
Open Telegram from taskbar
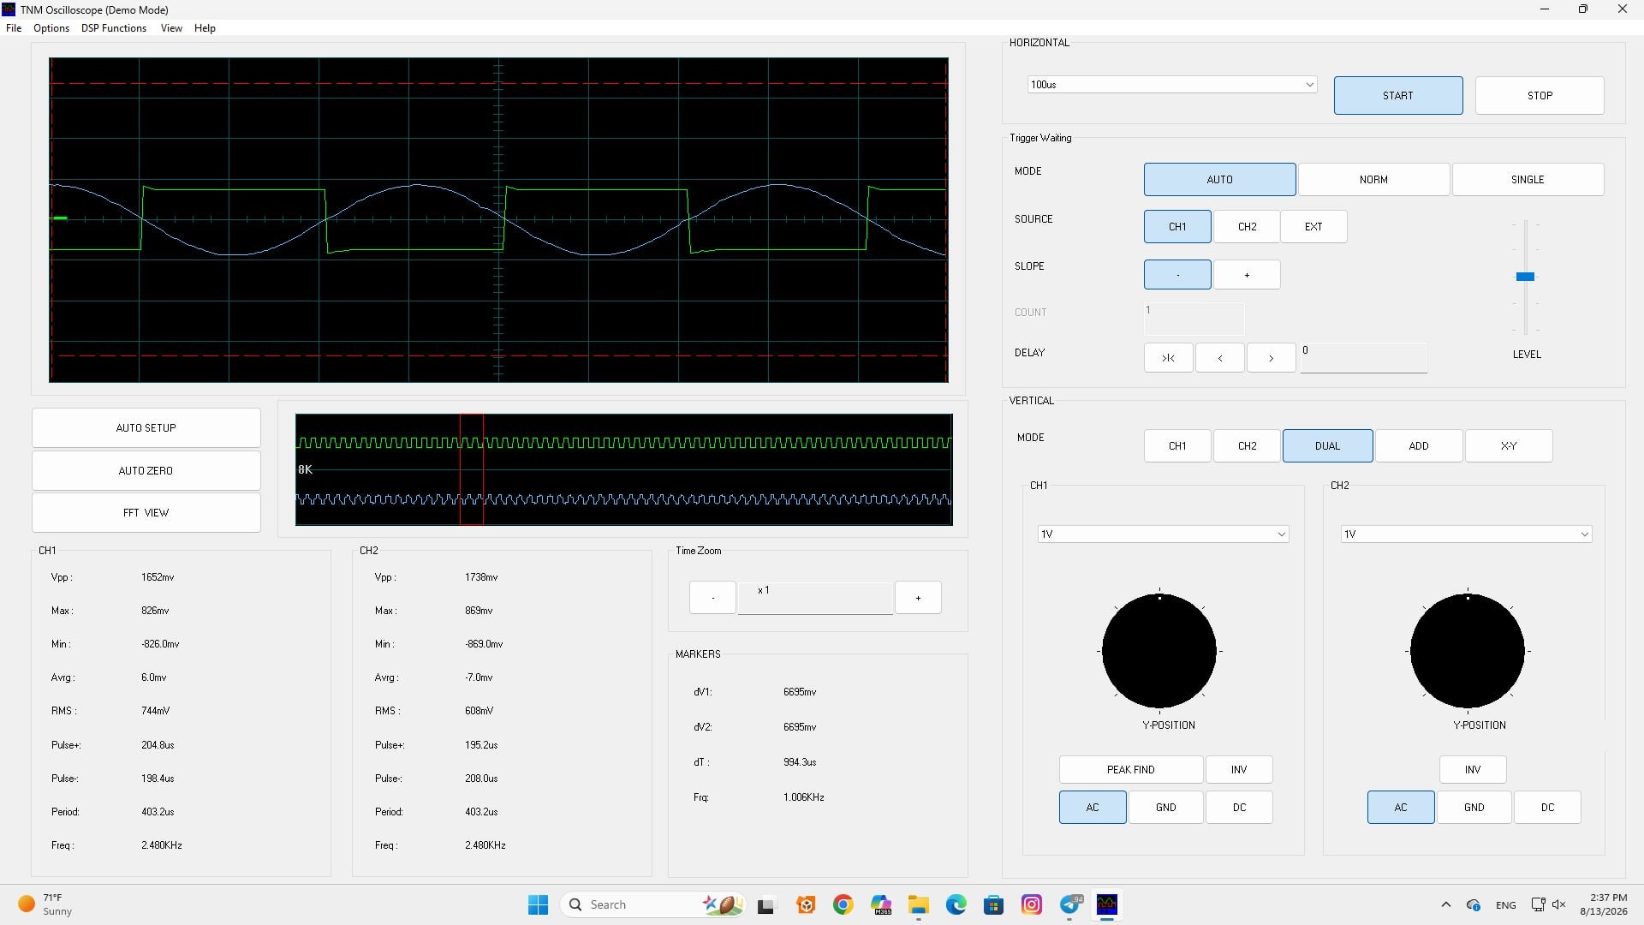pyautogui.click(x=1070, y=904)
